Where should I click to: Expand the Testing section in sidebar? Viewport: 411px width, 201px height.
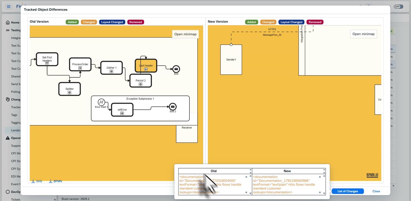[x=8, y=30]
